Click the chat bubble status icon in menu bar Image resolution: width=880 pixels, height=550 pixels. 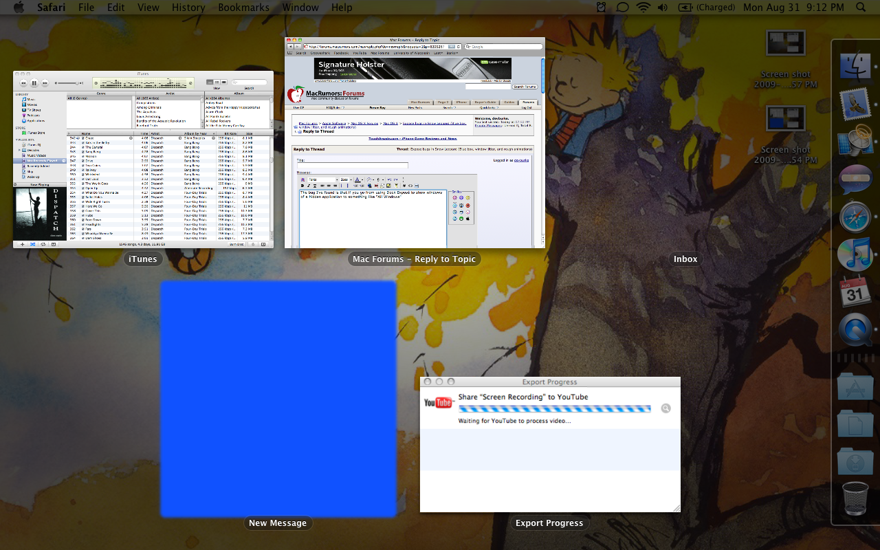pos(622,8)
